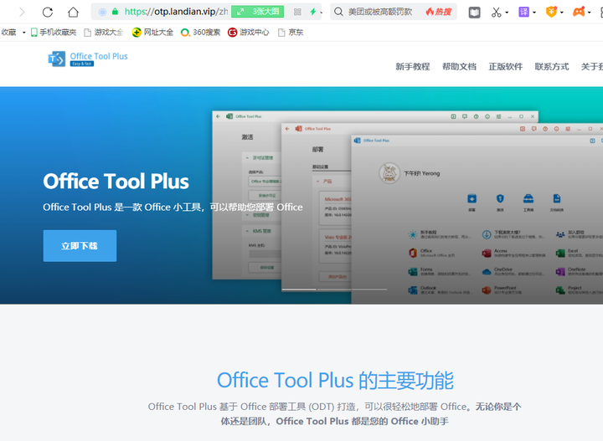Click the 激活 shield icon in app preview

[x=500, y=198]
